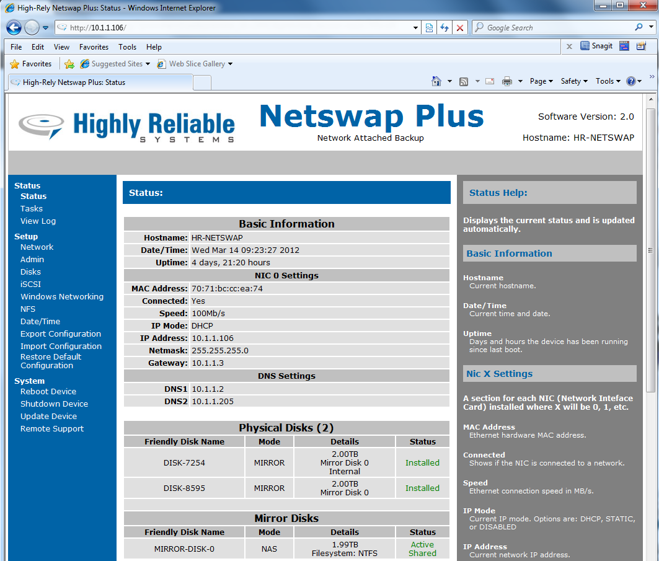The width and height of the screenshot is (659, 561).
Task: Toggle Compatibility View icon
Action: [x=429, y=28]
